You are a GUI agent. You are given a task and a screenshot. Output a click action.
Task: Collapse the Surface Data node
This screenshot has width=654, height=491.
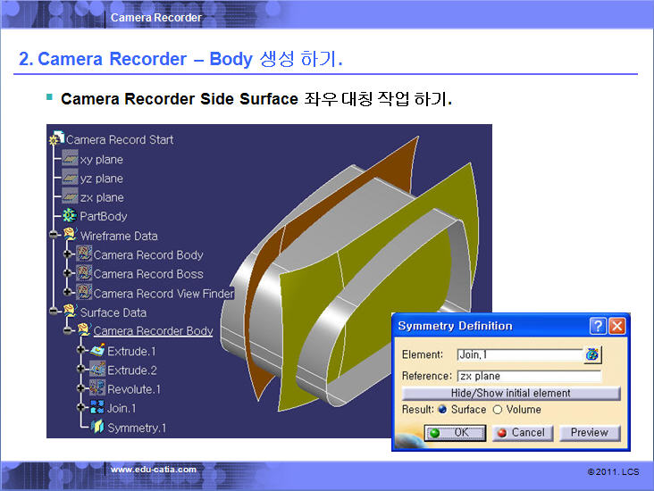[54, 312]
